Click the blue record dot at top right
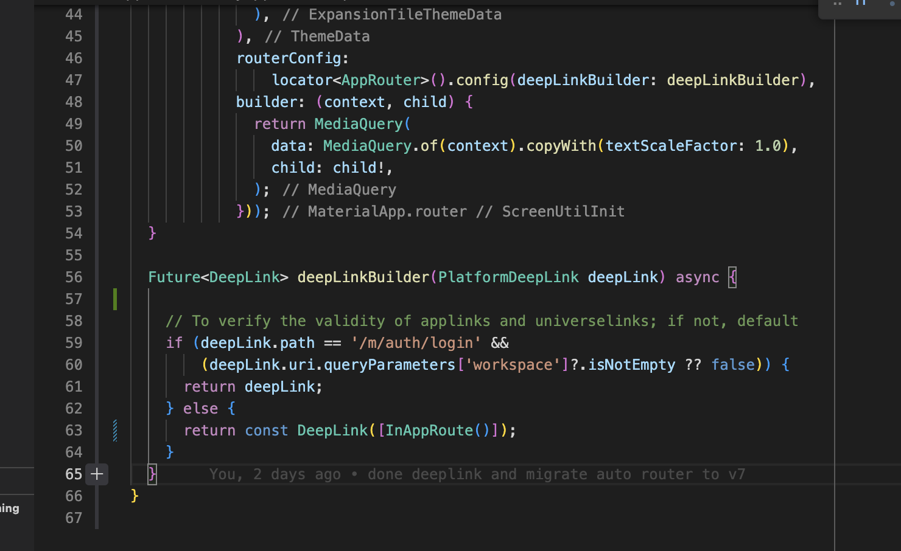The image size is (901, 551). 891,3
